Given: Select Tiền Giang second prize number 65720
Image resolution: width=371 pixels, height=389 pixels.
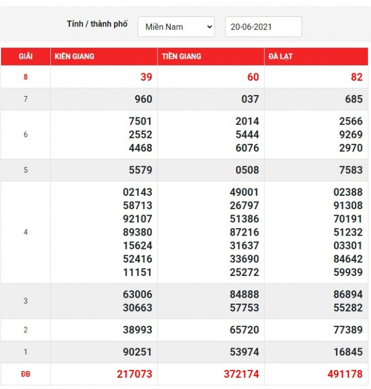Looking at the screenshot, I should point(244,330).
